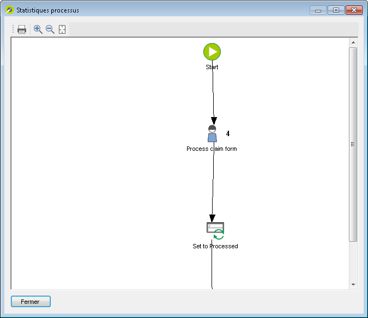Click the vertical scrollbar up arrow
Image resolution: width=368 pixels, height=318 pixels.
click(353, 42)
